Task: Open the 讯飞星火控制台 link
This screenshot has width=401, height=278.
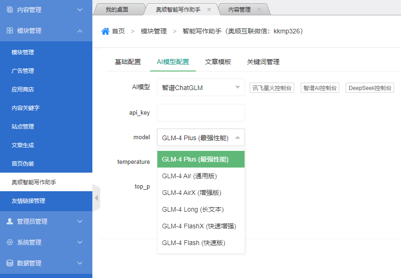Action: [x=272, y=88]
